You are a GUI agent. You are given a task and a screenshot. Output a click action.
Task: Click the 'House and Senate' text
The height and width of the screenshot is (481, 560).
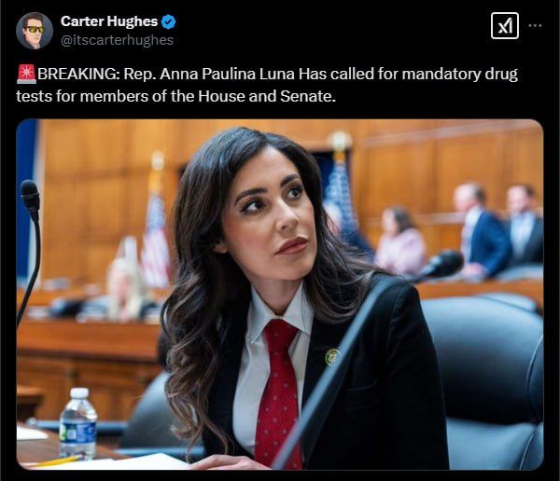click(266, 96)
